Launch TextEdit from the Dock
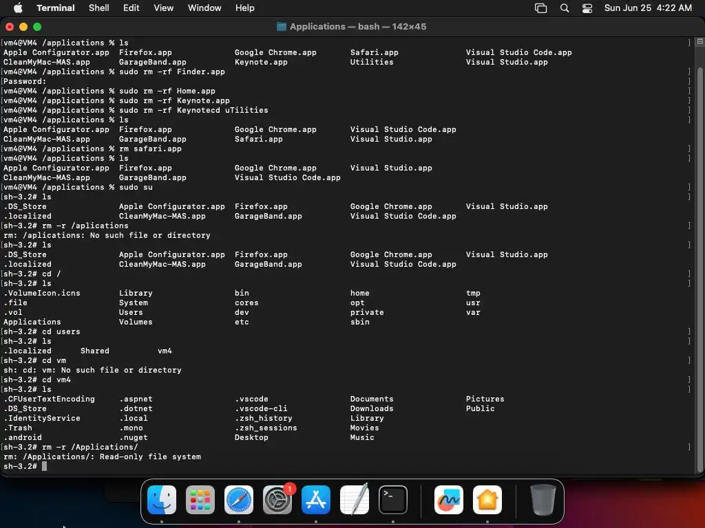The image size is (705, 528). tap(355, 500)
